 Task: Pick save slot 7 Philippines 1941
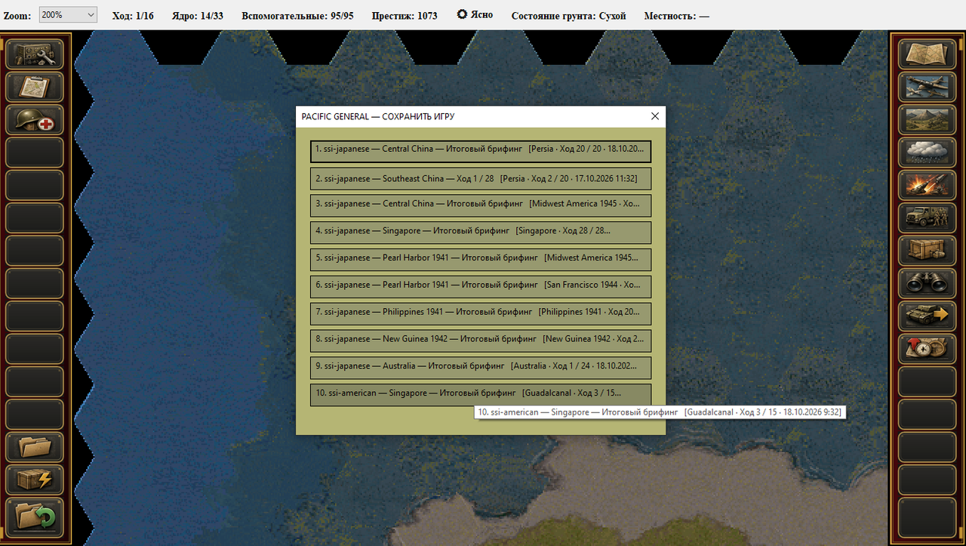481,314
